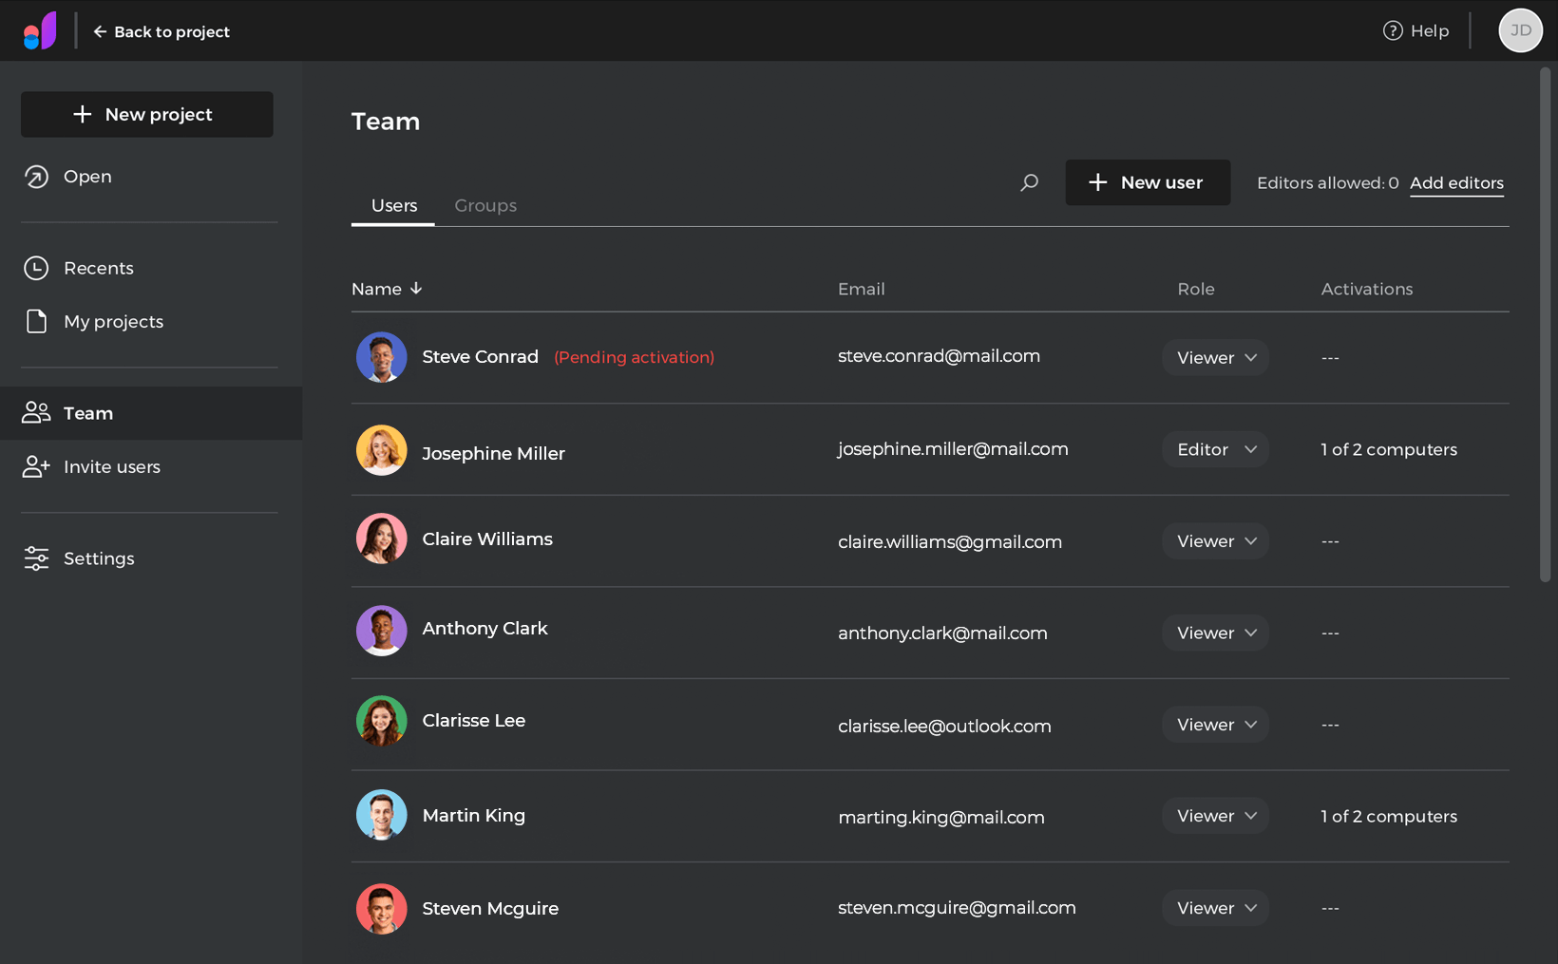Open Help via question mark icon

[x=1393, y=30]
